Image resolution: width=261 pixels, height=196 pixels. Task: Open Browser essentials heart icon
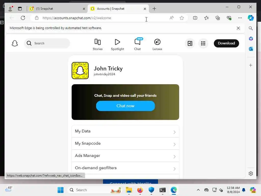click(x=229, y=18)
